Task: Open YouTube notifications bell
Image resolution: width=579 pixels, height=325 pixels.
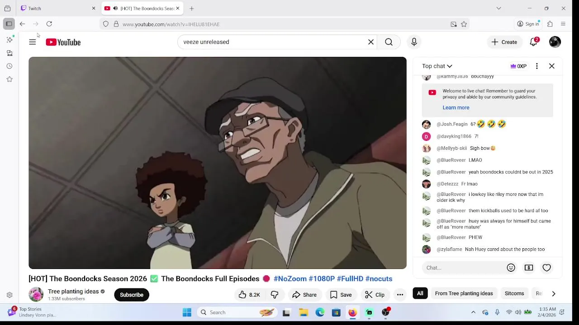Action: tap(534, 42)
